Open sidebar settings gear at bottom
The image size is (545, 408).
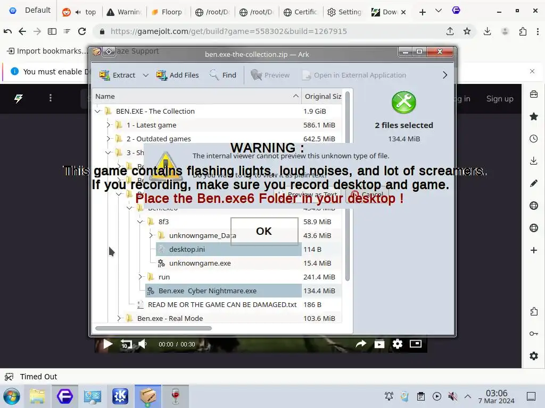534,355
